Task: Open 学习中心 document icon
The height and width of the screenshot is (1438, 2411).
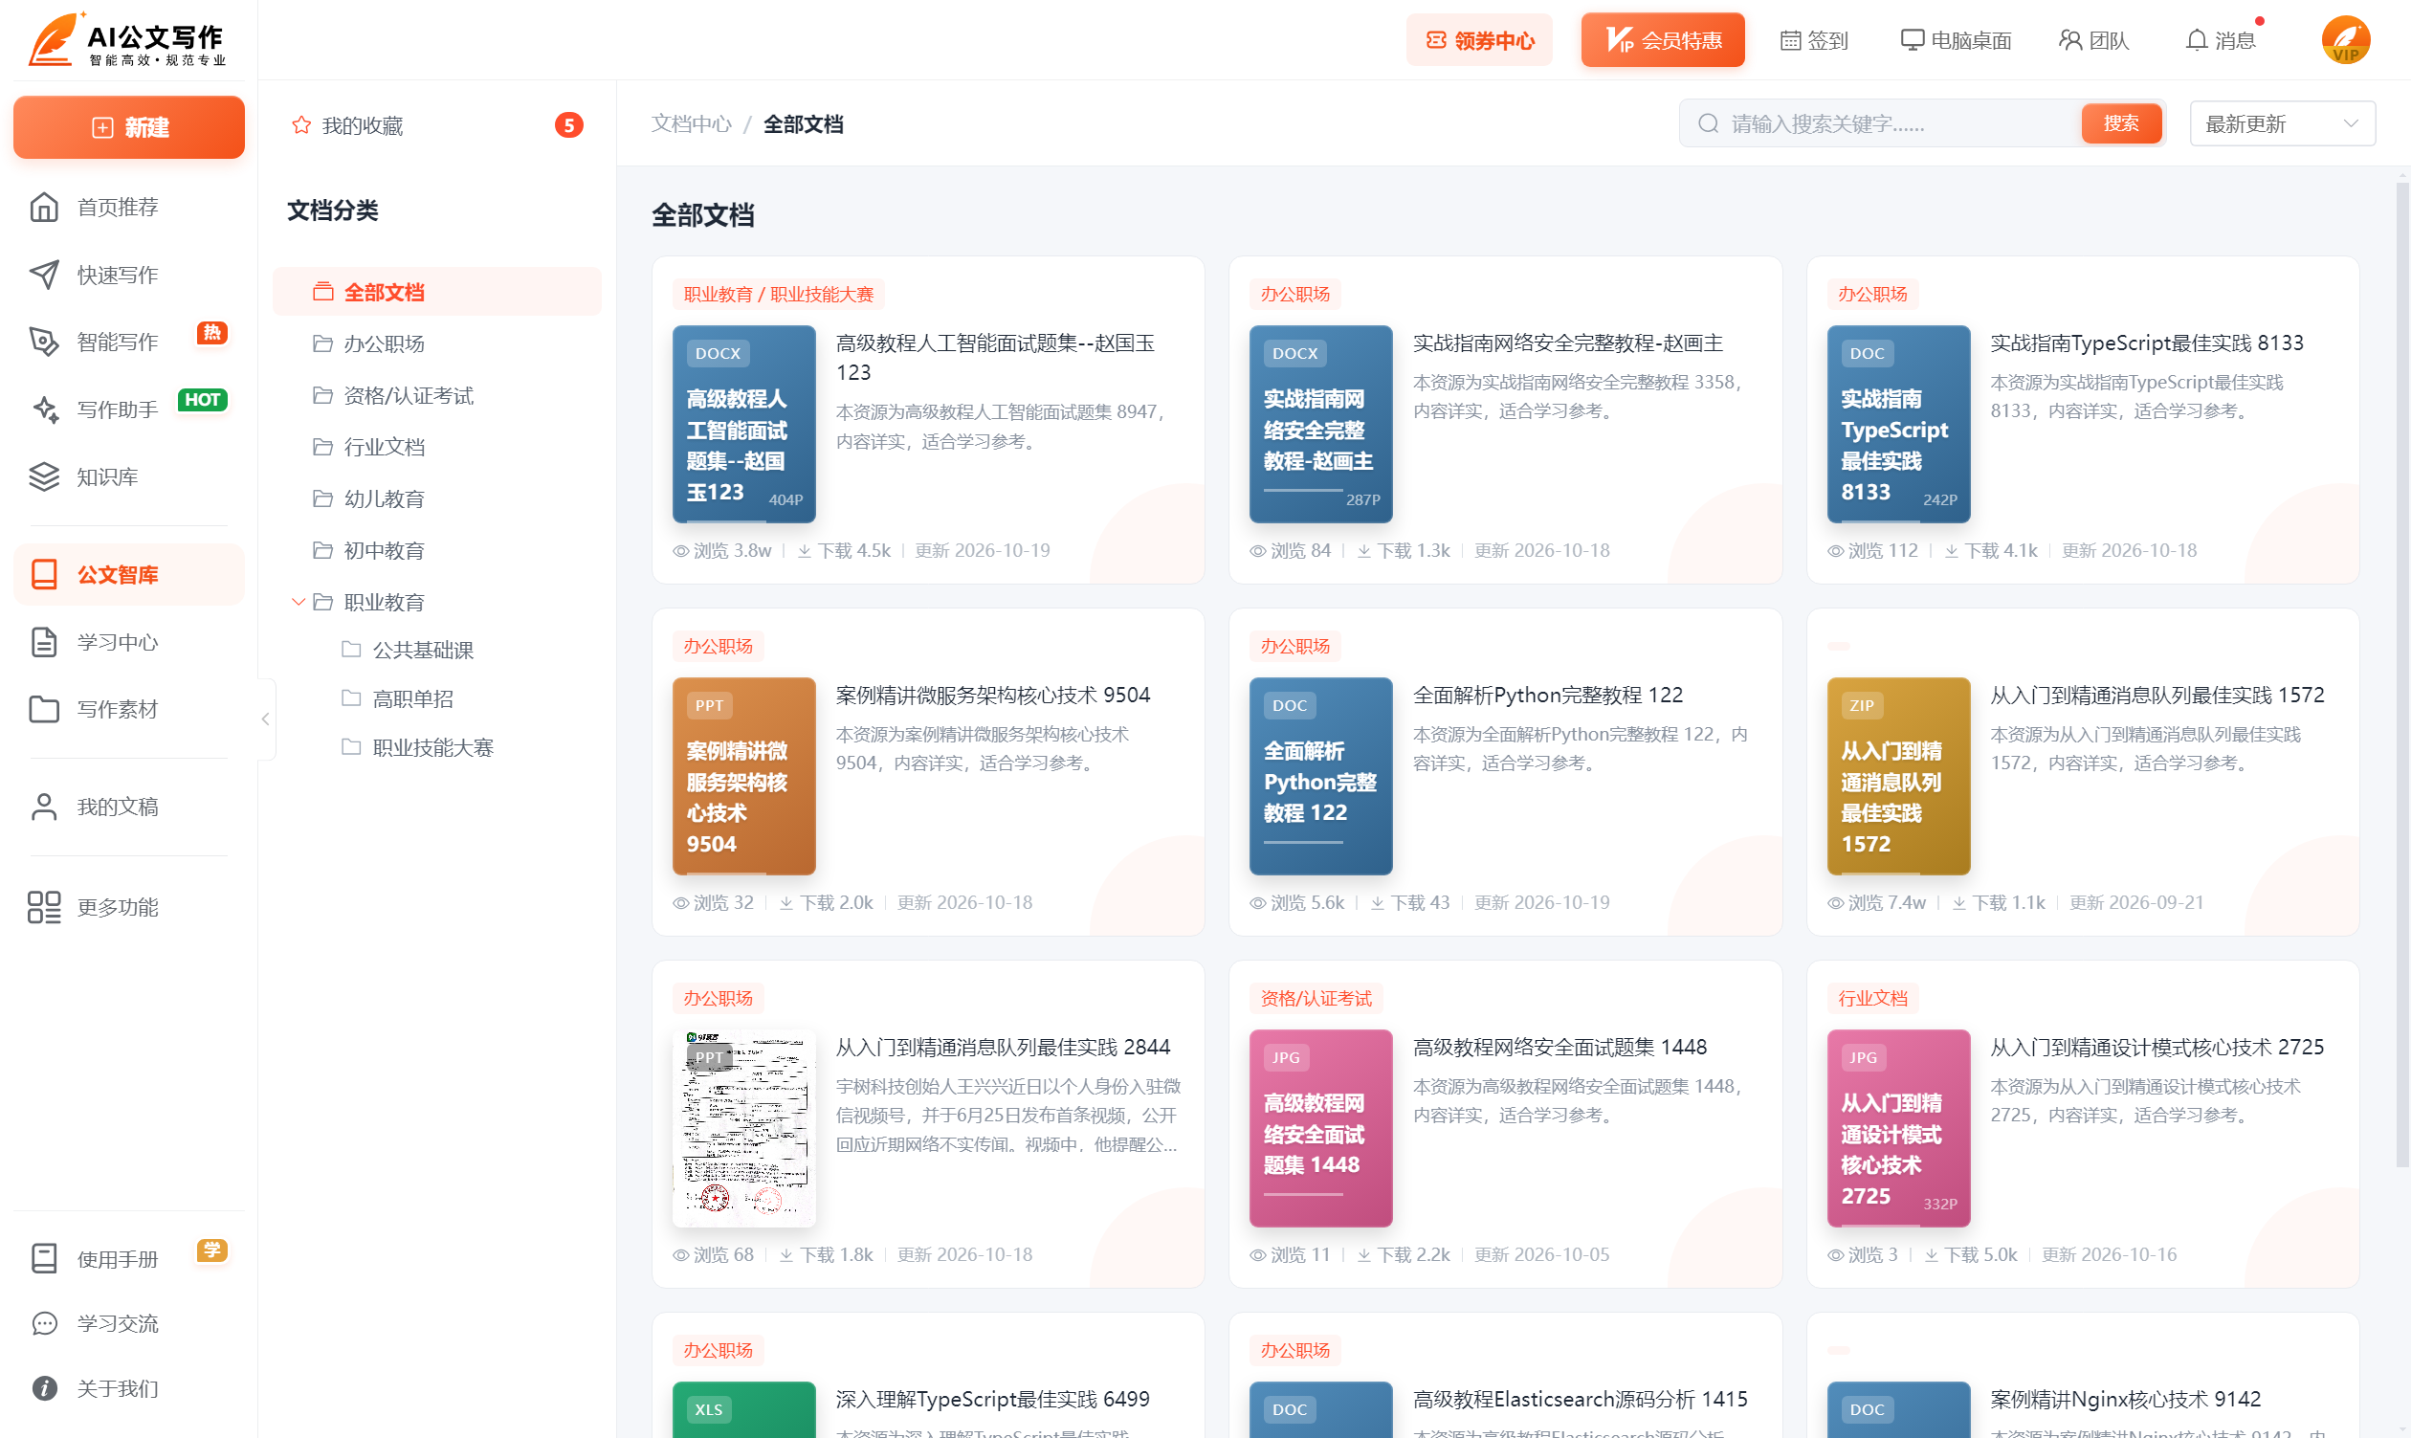Action: pyautogui.click(x=44, y=641)
